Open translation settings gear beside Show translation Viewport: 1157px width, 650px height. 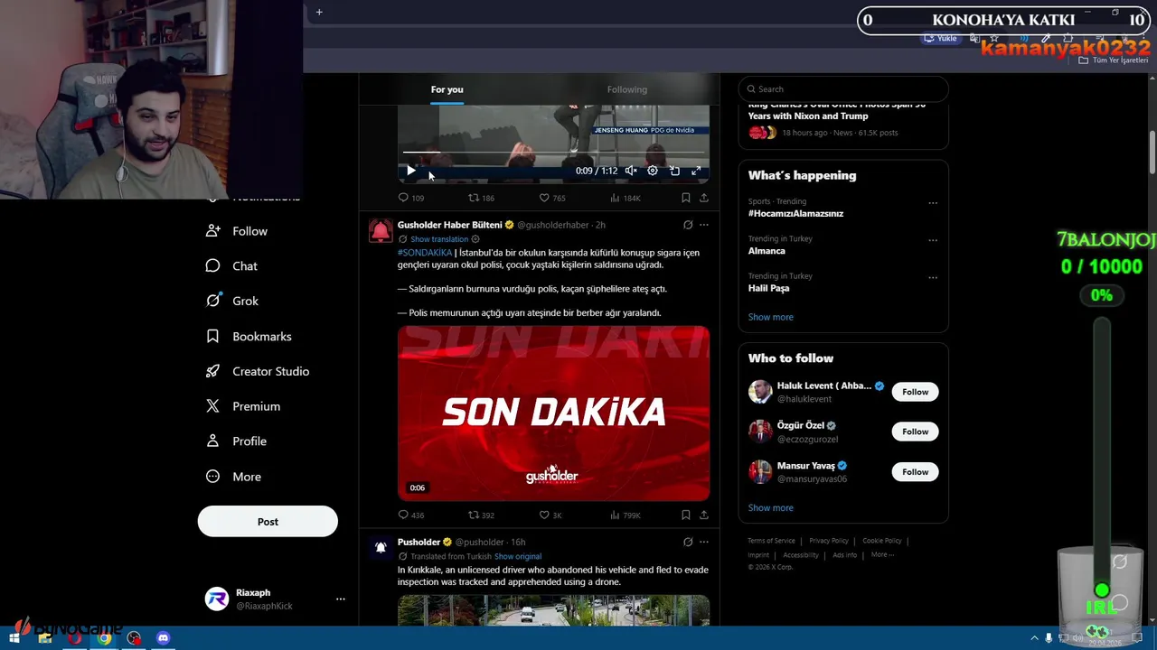475,239
